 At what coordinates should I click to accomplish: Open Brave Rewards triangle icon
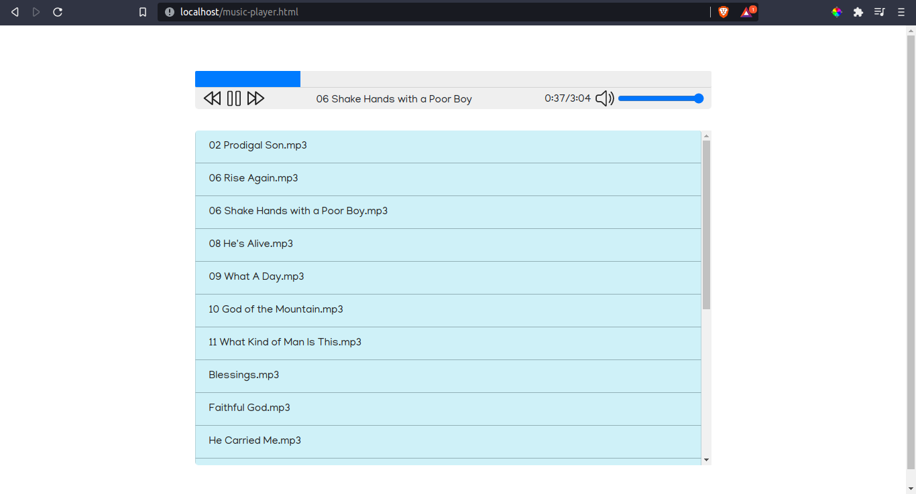coord(747,11)
